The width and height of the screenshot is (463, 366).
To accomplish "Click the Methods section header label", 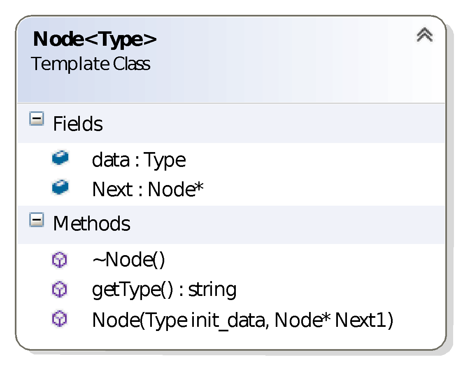I will [x=91, y=224].
